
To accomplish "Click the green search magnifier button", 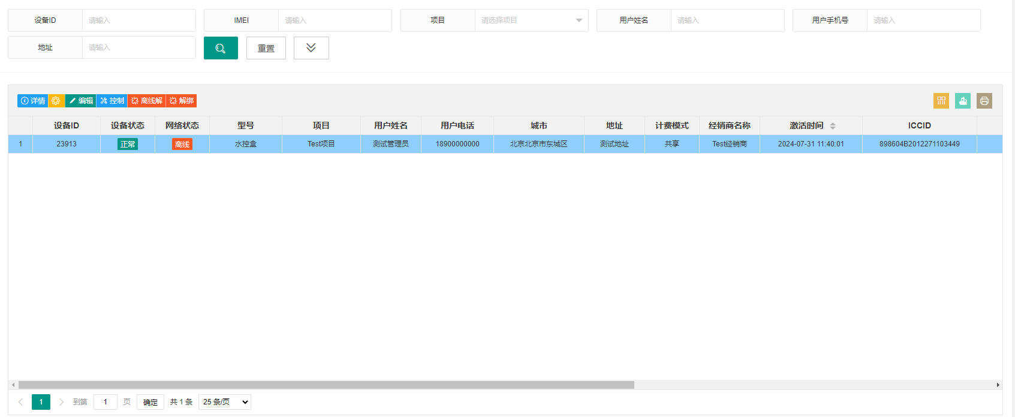I will [221, 48].
